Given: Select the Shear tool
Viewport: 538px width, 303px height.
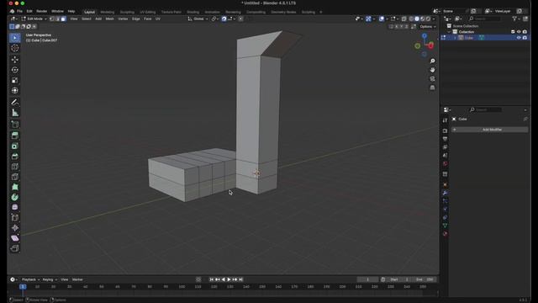Looking at the screenshot, I should [x=15, y=237].
